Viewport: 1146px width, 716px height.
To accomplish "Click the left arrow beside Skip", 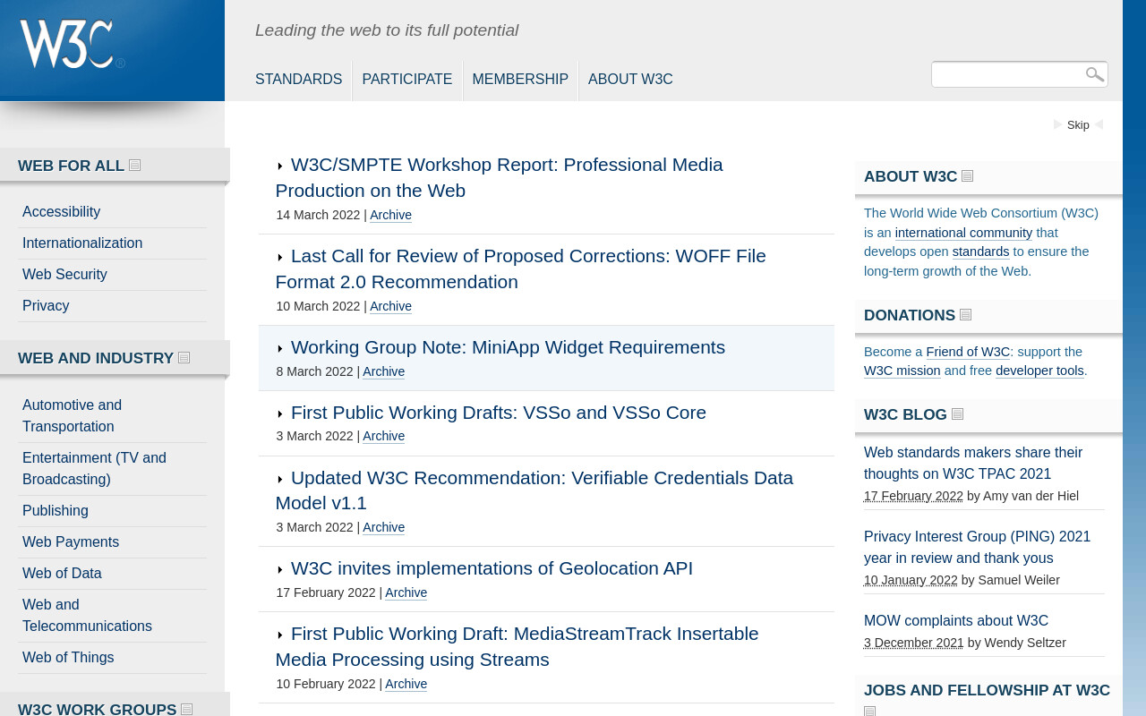I will pyautogui.click(x=1099, y=125).
